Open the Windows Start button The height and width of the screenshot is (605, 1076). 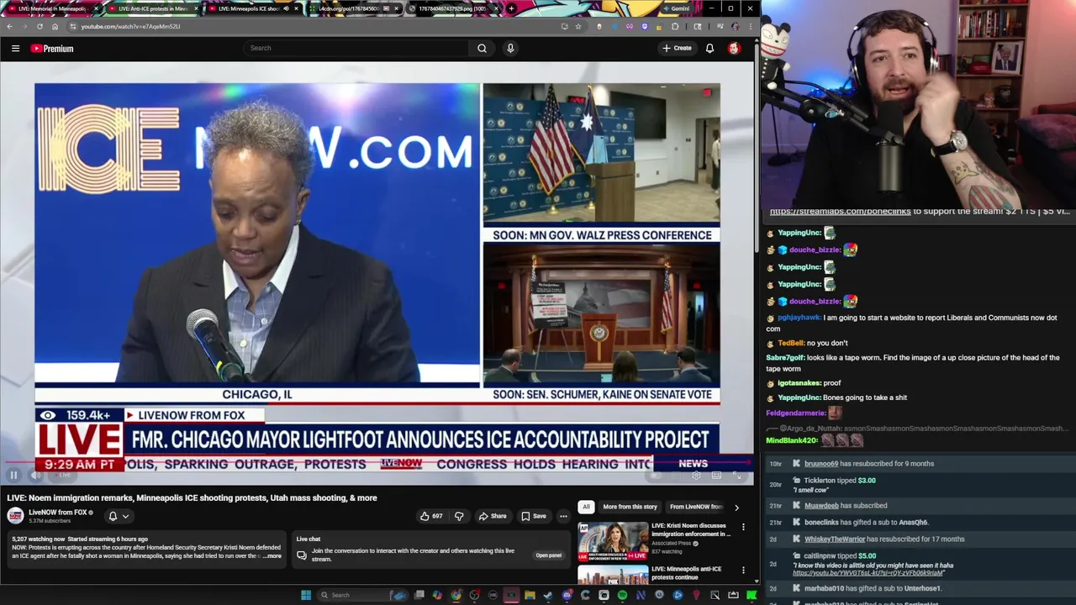click(x=306, y=595)
